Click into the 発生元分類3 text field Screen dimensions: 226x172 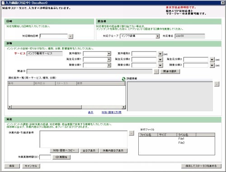coord(196,60)
